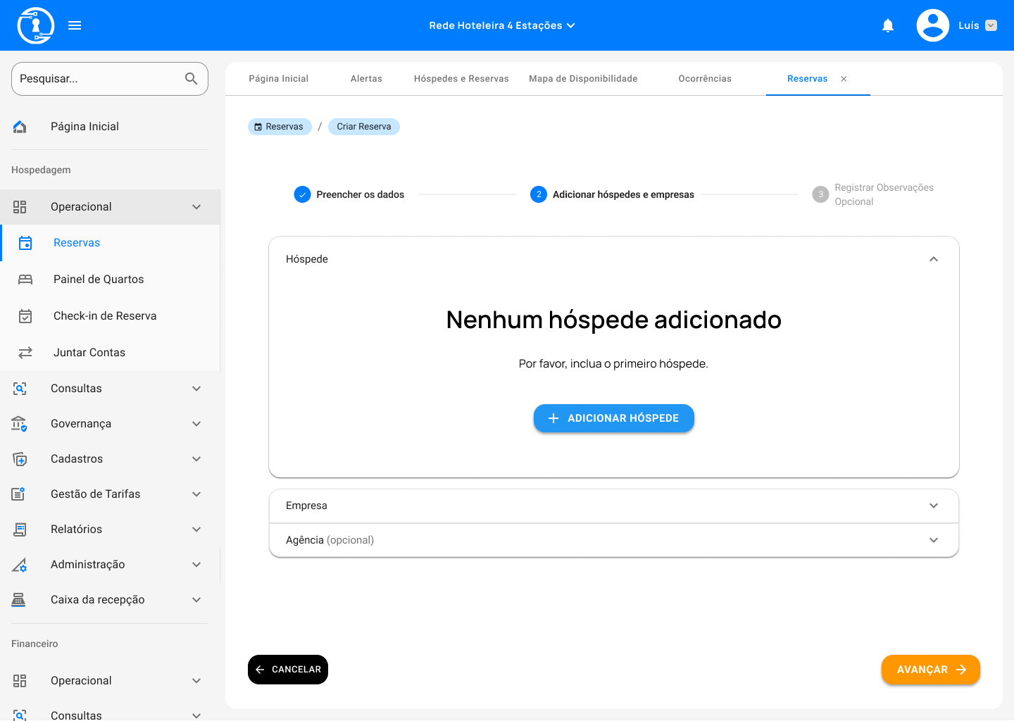Close the Reservas tab
This screenshot has width=1014, height=721.
click(844, 79)
